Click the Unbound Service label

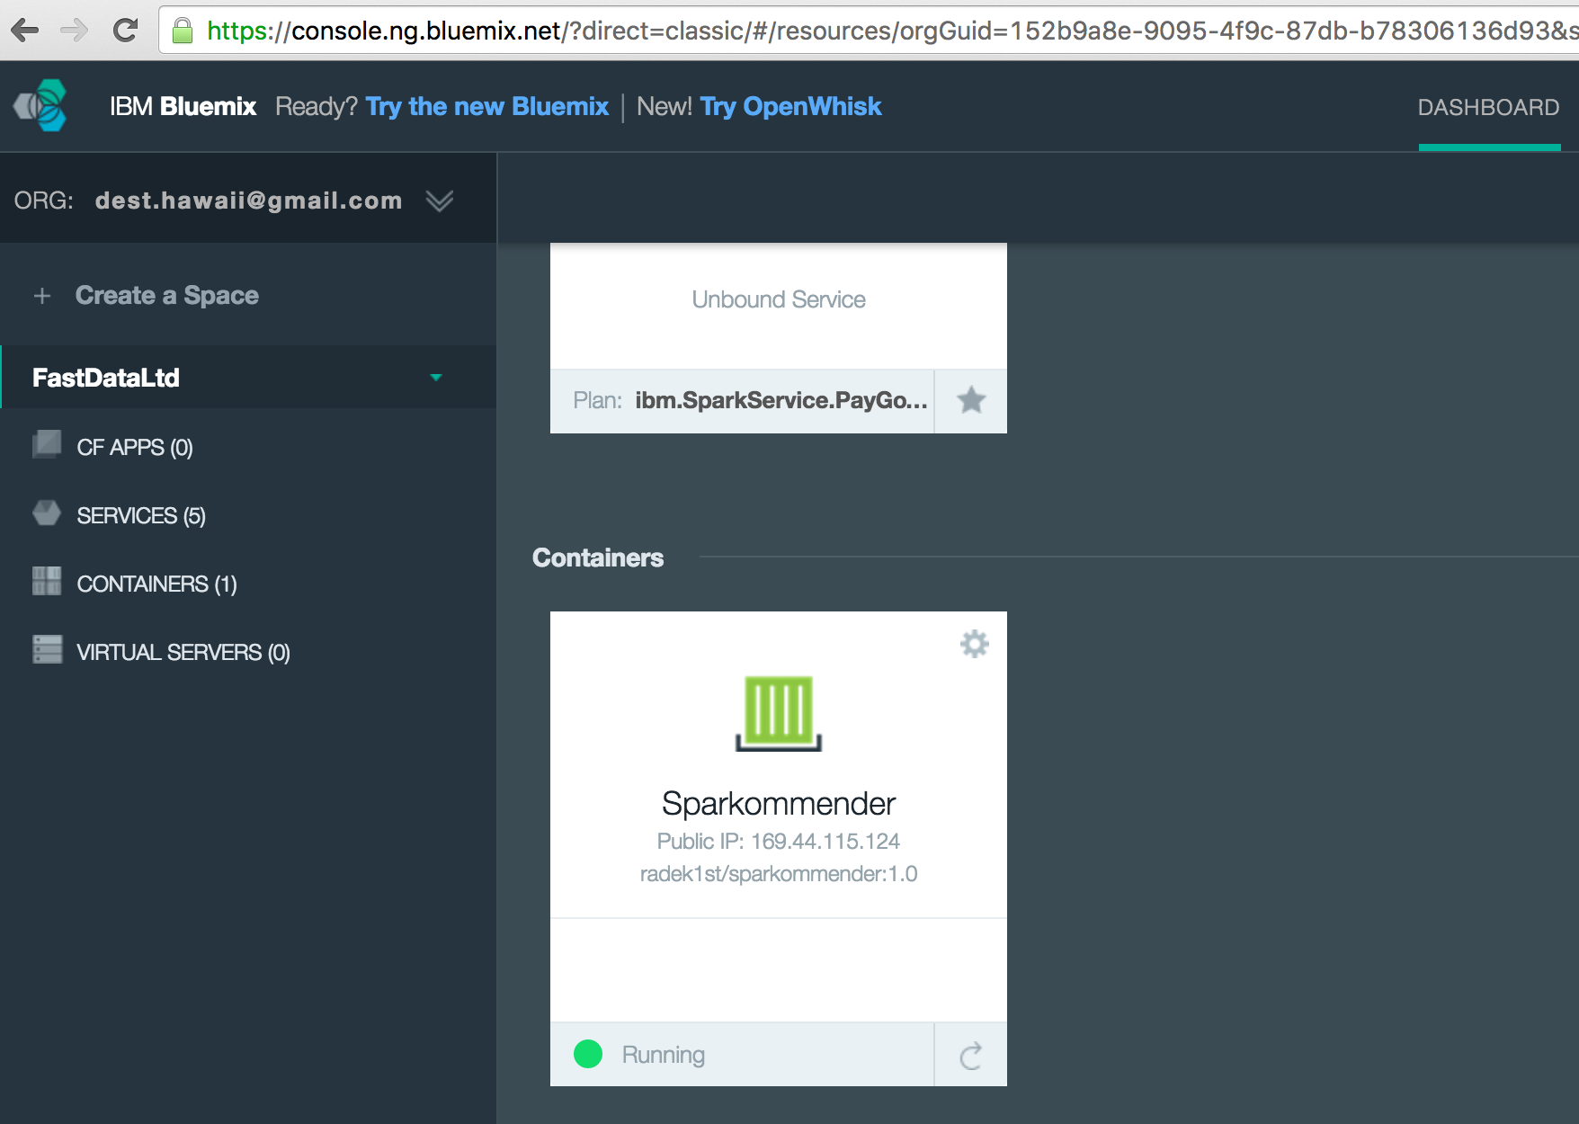(x=779, y=299)
